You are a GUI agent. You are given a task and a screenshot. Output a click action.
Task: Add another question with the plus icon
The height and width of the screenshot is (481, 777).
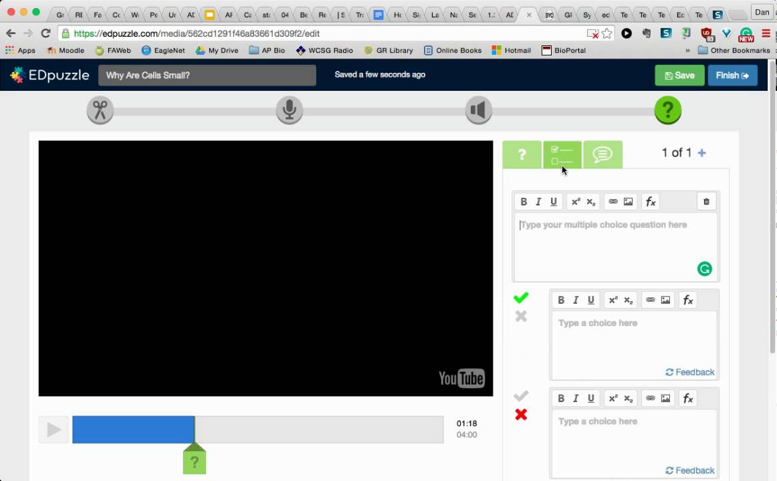pyautogui.click(x=701, y=153)
